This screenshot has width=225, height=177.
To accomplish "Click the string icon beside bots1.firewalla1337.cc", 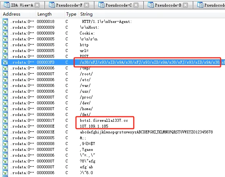I will click(x=5, y=120).
